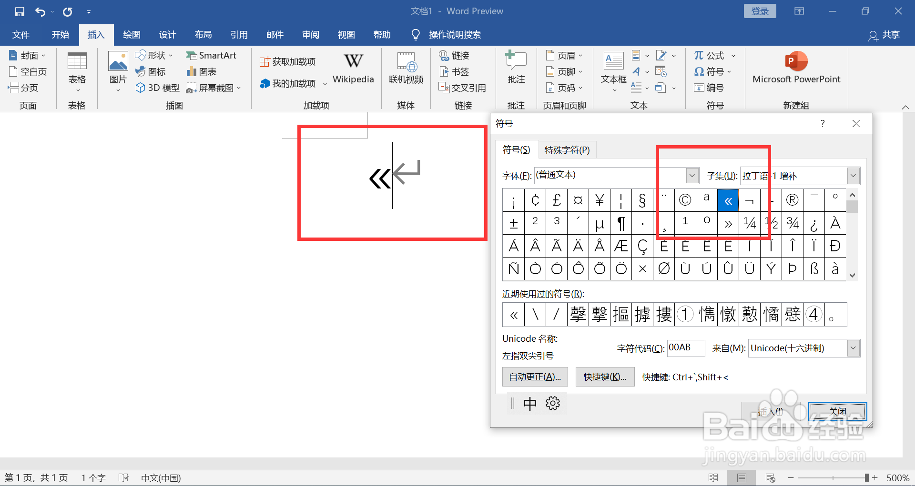Switch to the 特殊字符 tab
This screenshot has height=486, width=915.
(x=567, y=149)
